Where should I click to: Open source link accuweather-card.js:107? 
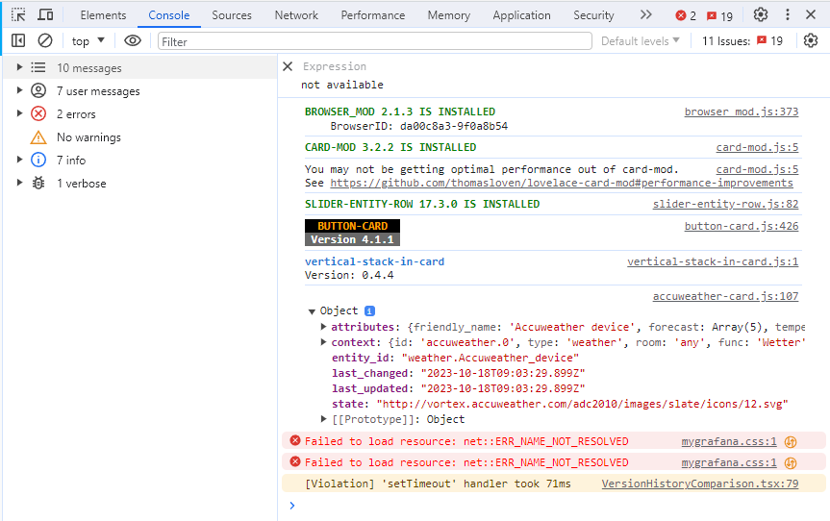pyautogui.click(x=725, y=297)
